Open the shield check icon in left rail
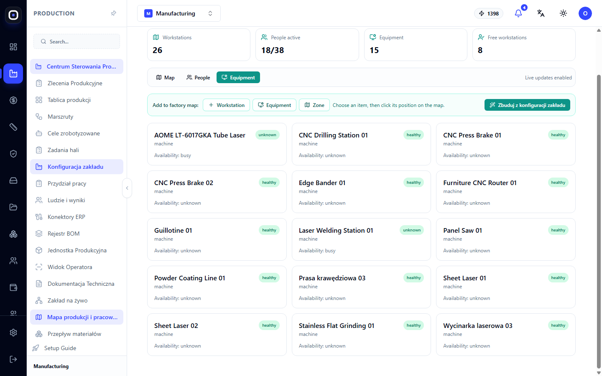Screen dimensions: 602x376 tap(13, 154)
